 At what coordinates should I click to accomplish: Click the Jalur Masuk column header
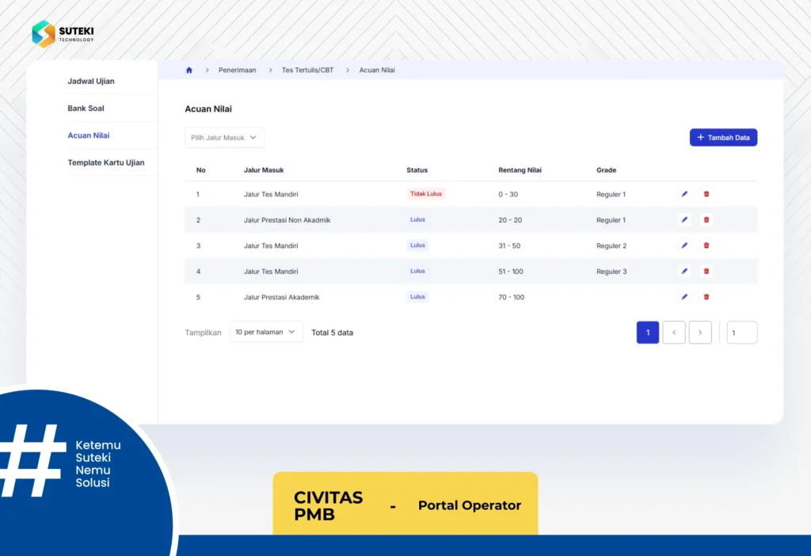pyautogui.click(x=264, y=170)
